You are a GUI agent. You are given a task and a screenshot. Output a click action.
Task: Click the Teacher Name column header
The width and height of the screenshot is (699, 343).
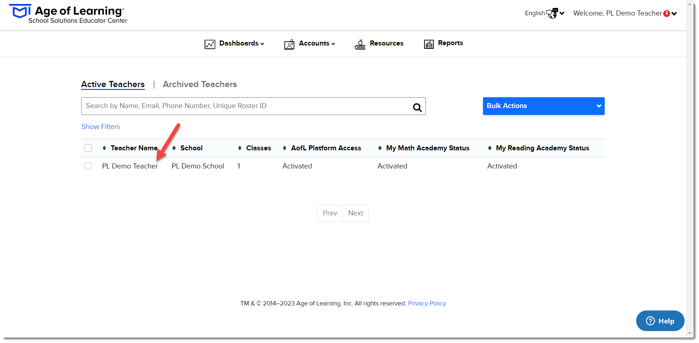[134, 148]
